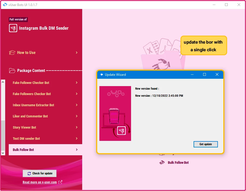Viewport: 246px width, 191px height.
Task: Select Text DM sender Bot item
Action: [45, 139]
